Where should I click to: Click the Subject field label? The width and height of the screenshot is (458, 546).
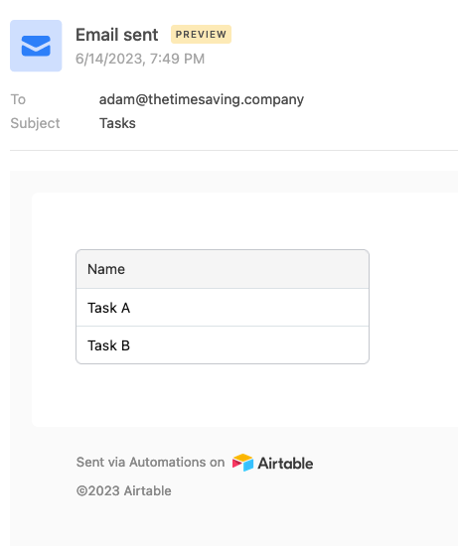coord(35,123)
